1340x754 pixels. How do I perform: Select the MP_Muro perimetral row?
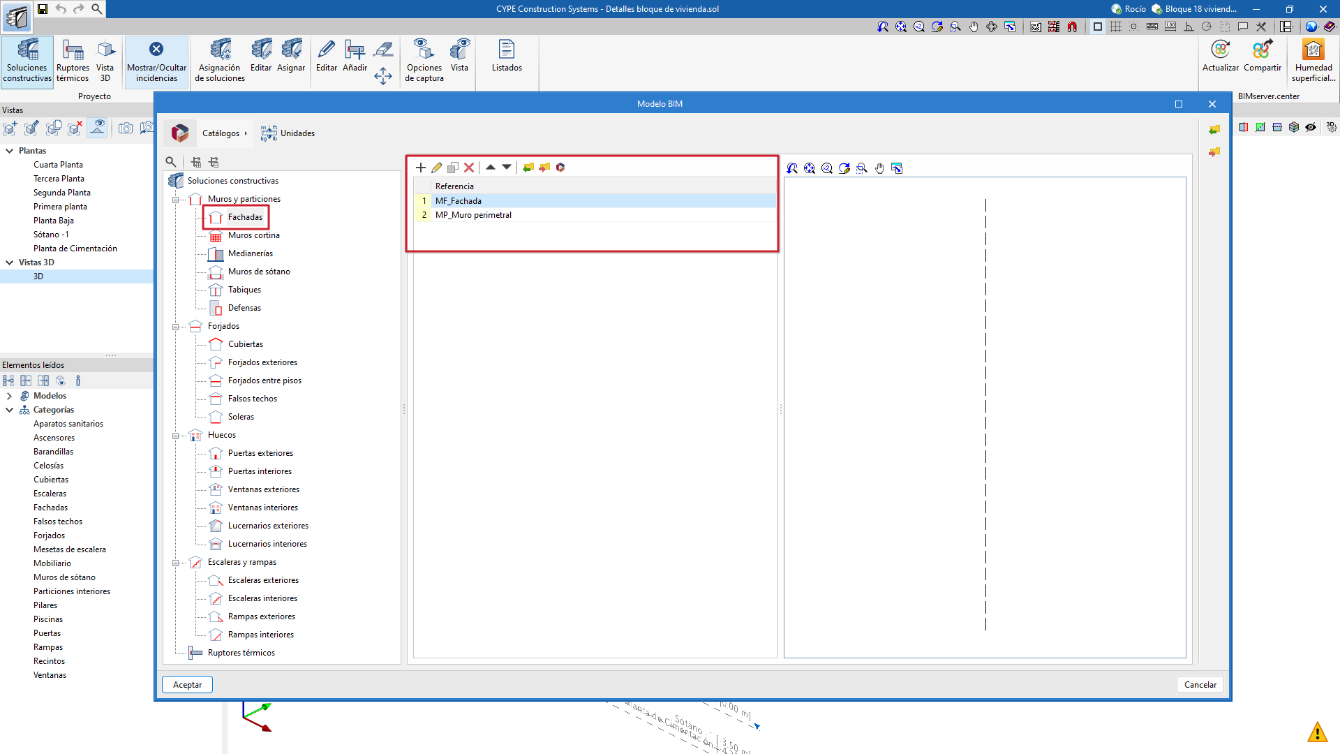(x=473, y=215)
